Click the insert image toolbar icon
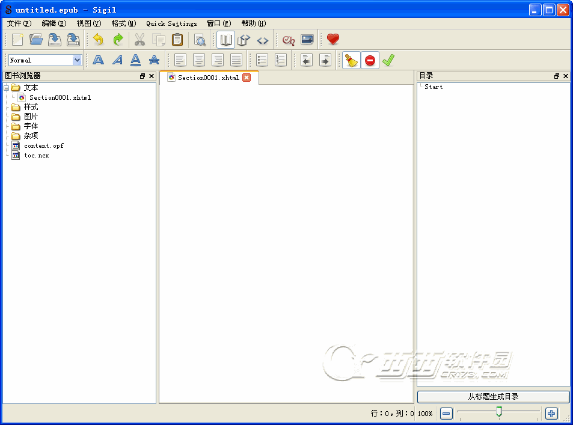Viewport: 573px width, 425px height. point(307,40)
